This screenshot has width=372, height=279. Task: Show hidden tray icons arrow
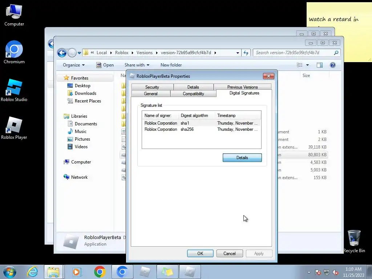[309, 272]
